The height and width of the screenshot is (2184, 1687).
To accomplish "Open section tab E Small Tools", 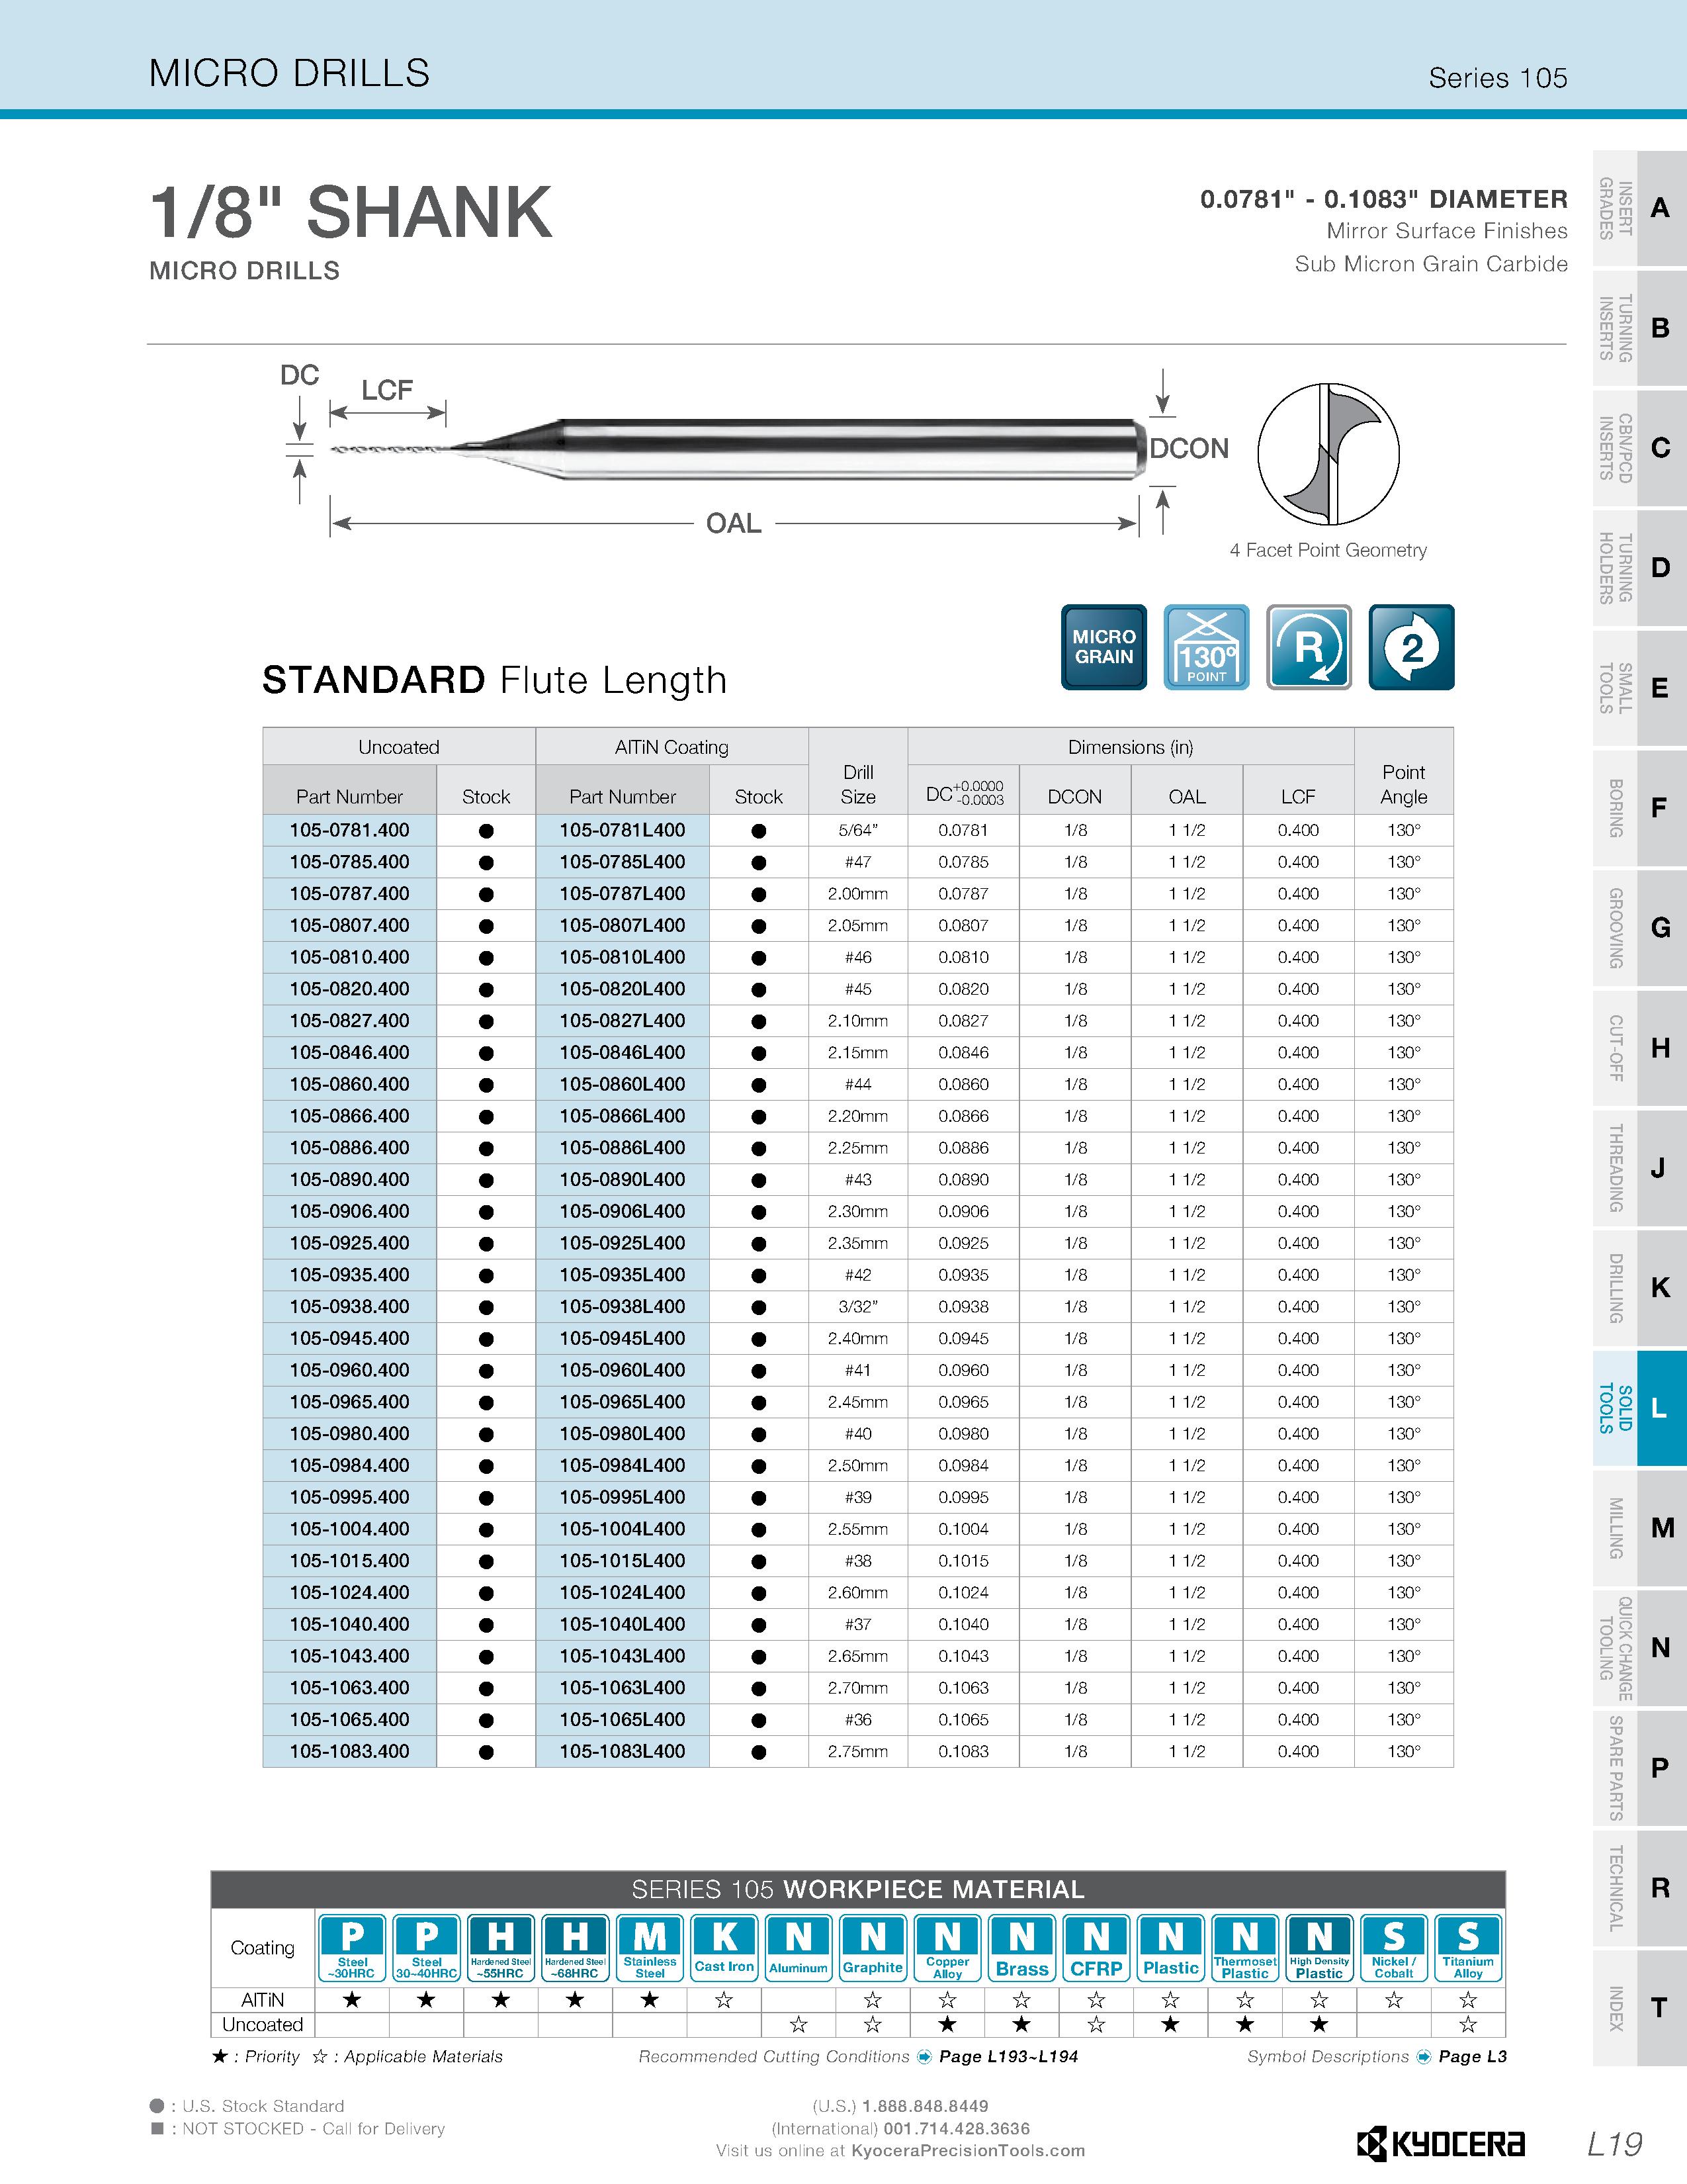I will [x=1639, y=688].
